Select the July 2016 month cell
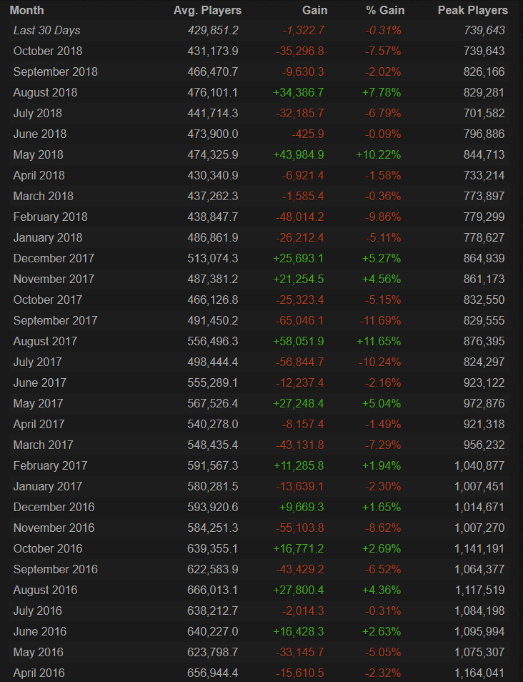Image resolution: width=523 pixels, height=682 pixels. pos(38,611)
